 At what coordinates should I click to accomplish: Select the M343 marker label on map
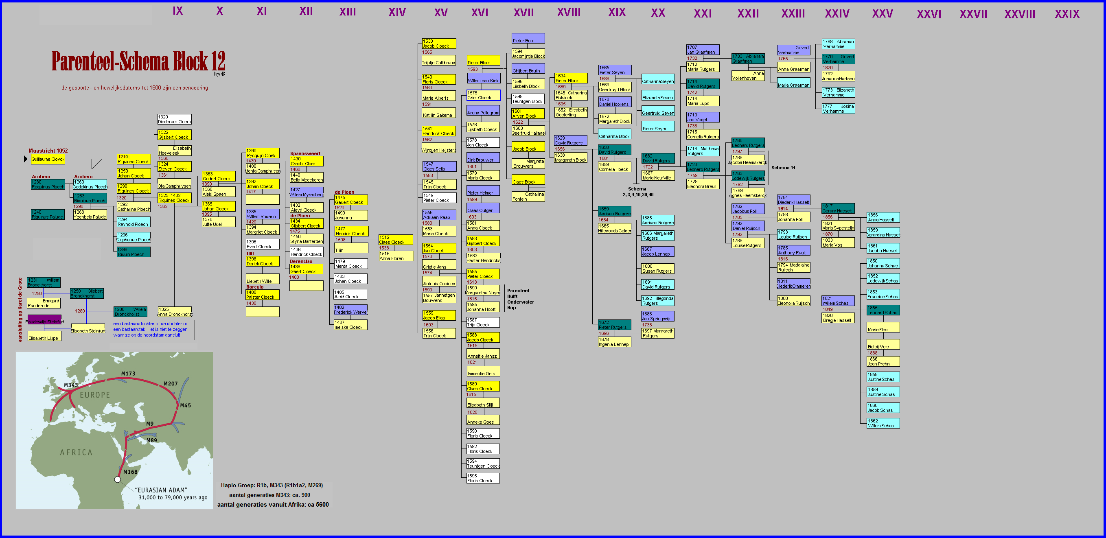tap(71, 385)
